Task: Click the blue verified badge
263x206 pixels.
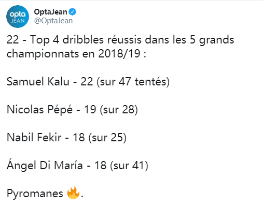Action: [x=72, y=12]
